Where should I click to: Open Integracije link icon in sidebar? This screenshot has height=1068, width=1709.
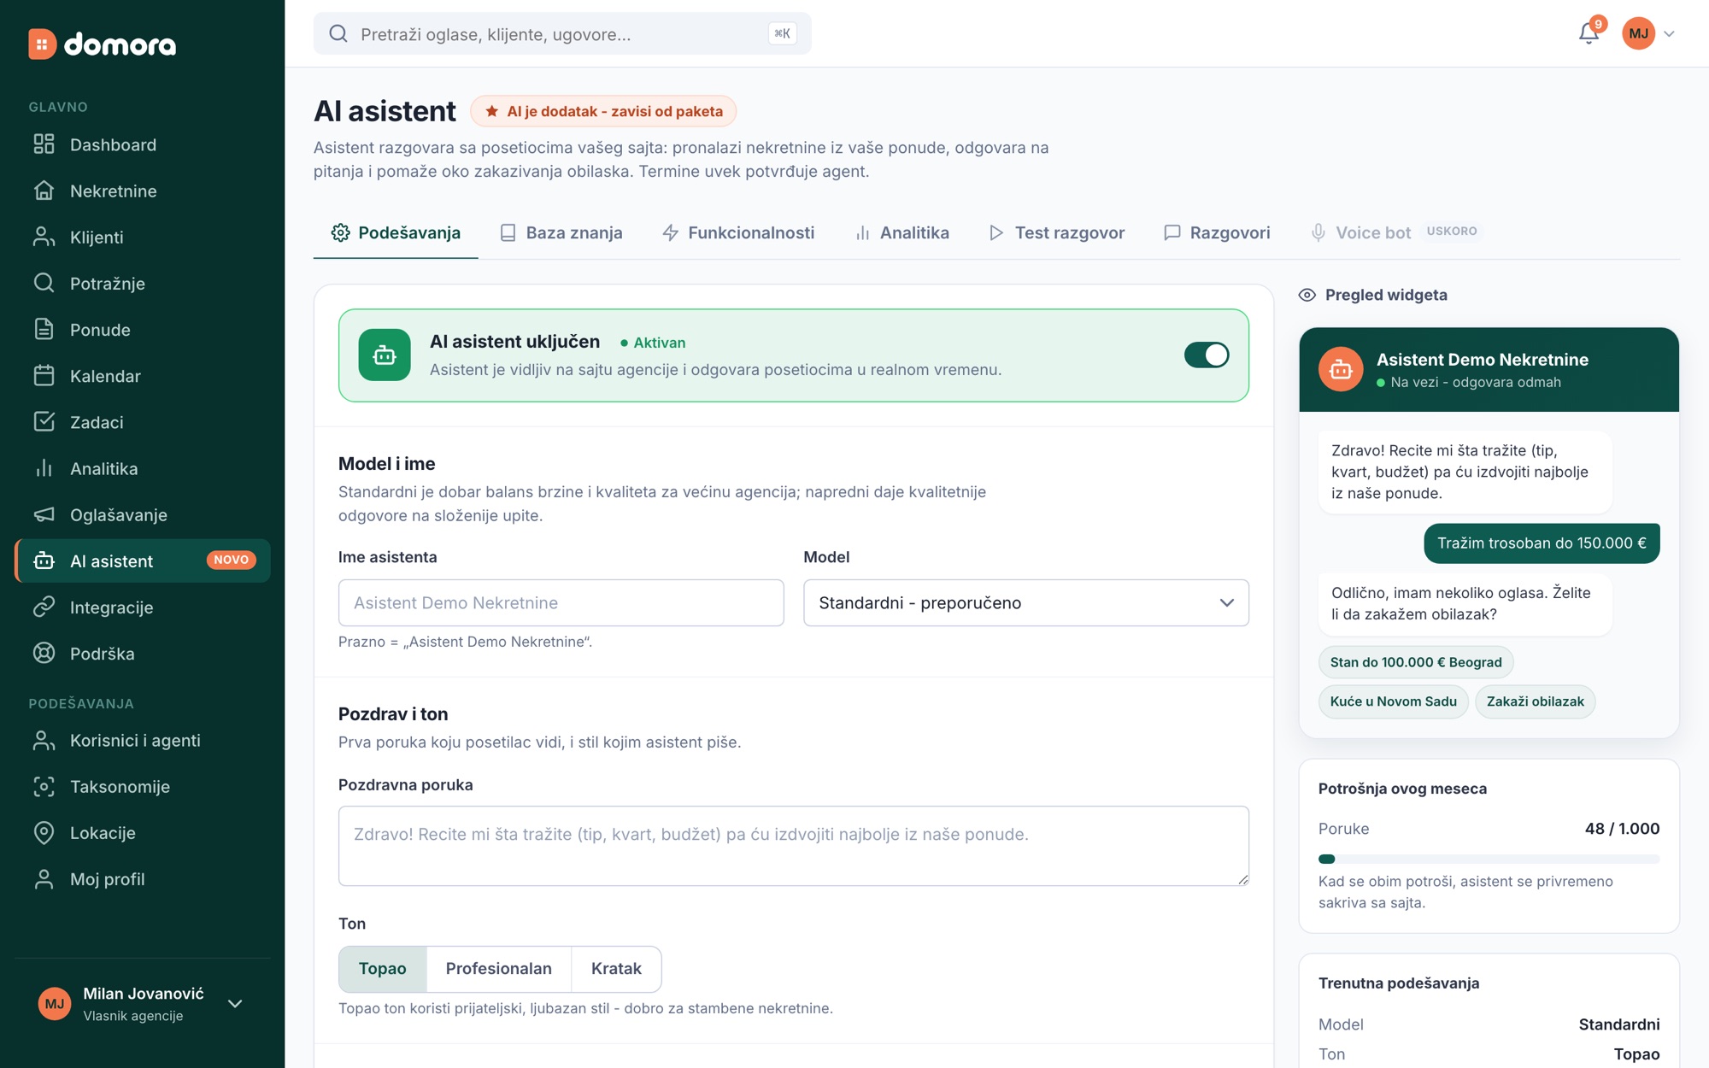pyautogui.click(x=44, y=607)
